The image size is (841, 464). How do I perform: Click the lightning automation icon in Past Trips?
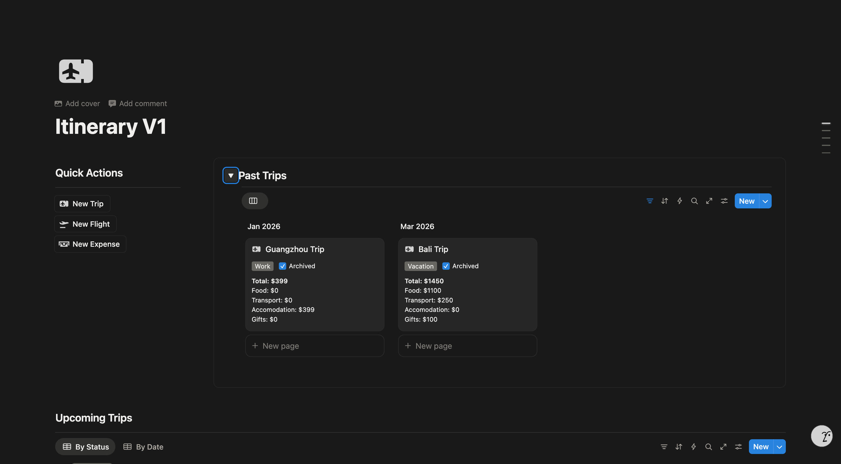(x=679, y=201)
